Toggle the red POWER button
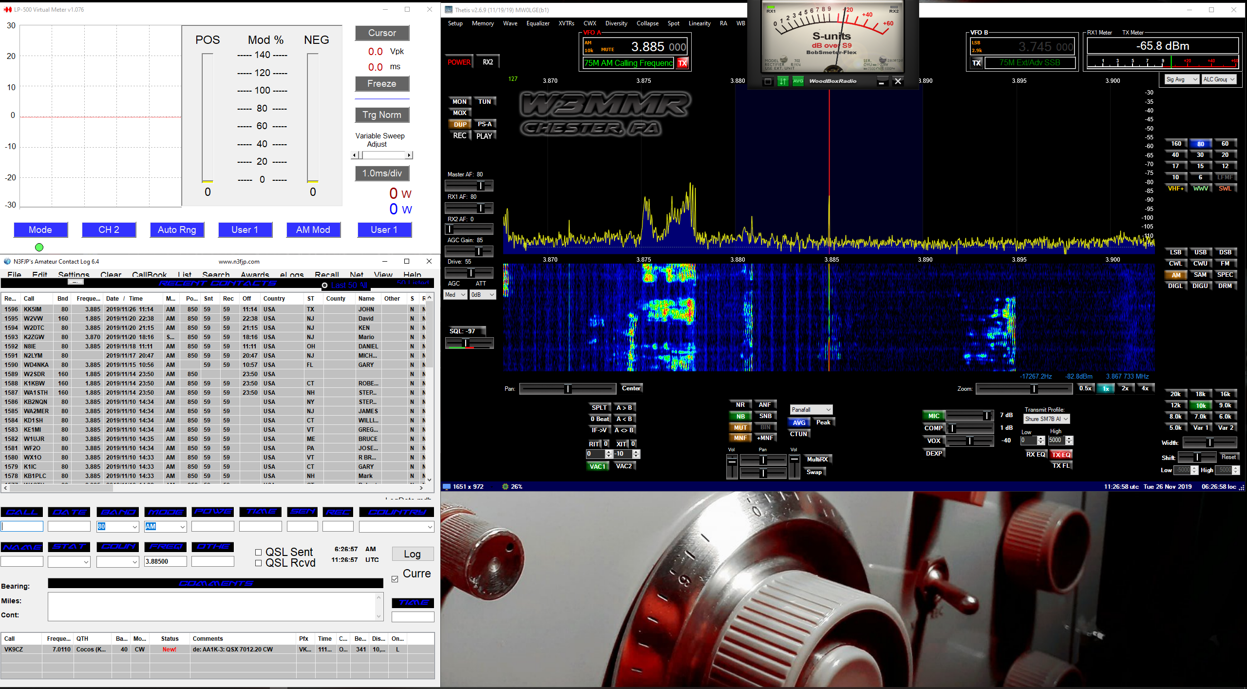 click(x=459, y=62)
